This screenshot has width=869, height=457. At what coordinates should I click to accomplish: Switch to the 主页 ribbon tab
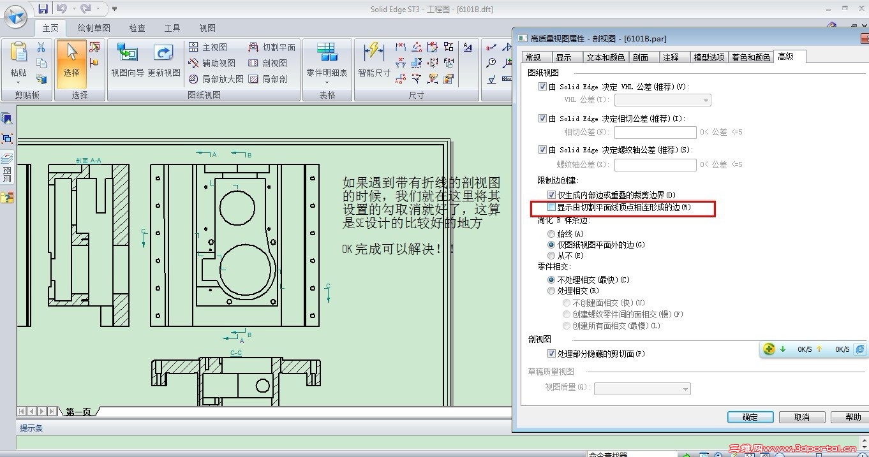[50, 28]
